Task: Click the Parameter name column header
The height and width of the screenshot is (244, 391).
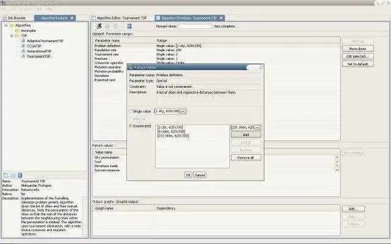Action: click(x=124, y=40)
